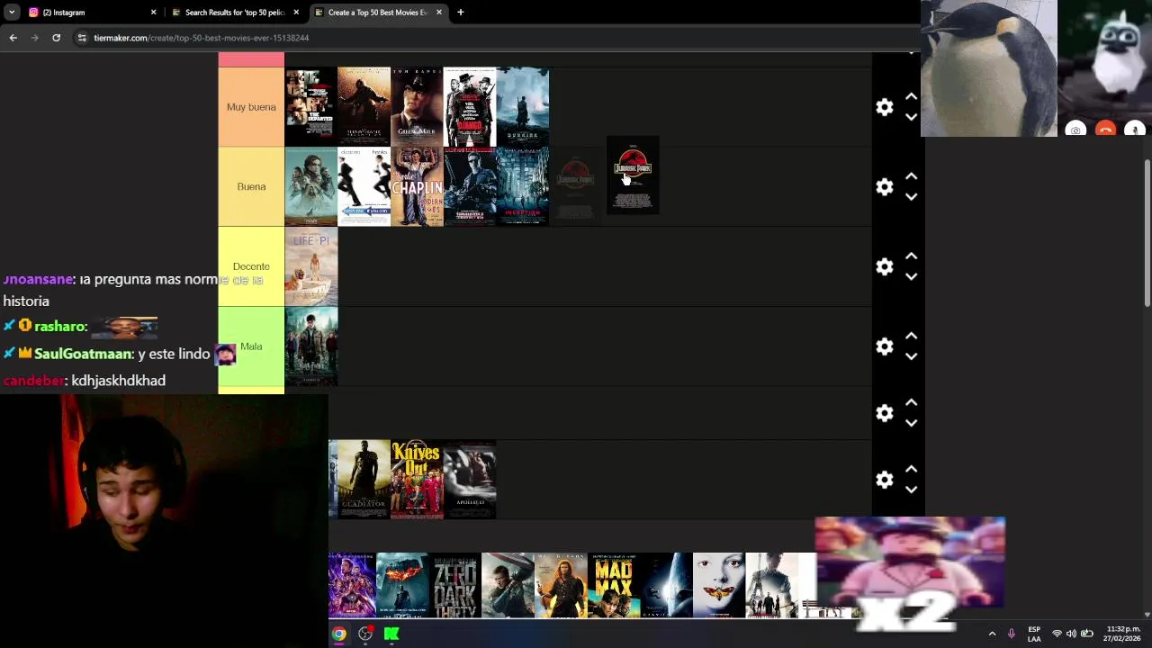Move Muy buena row down
Viewport: 1152px width, 648px height.
click(x=911, y=117)
